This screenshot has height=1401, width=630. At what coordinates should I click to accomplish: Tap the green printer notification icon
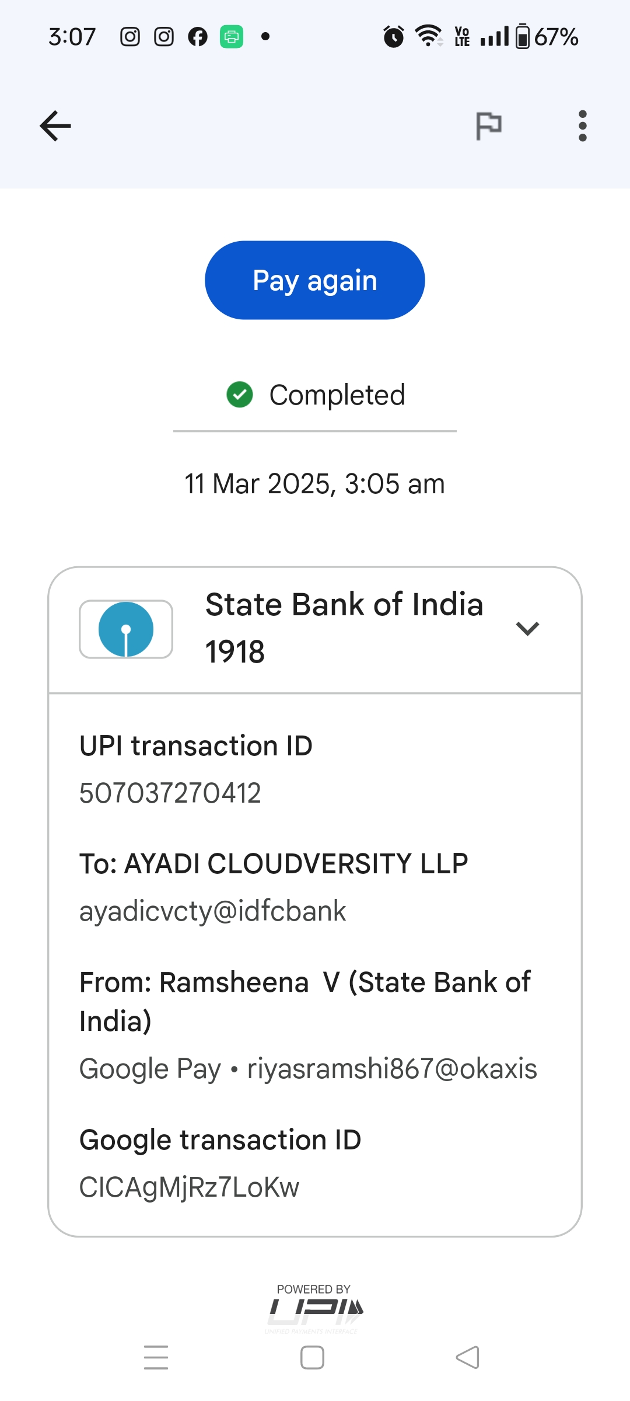232,37
